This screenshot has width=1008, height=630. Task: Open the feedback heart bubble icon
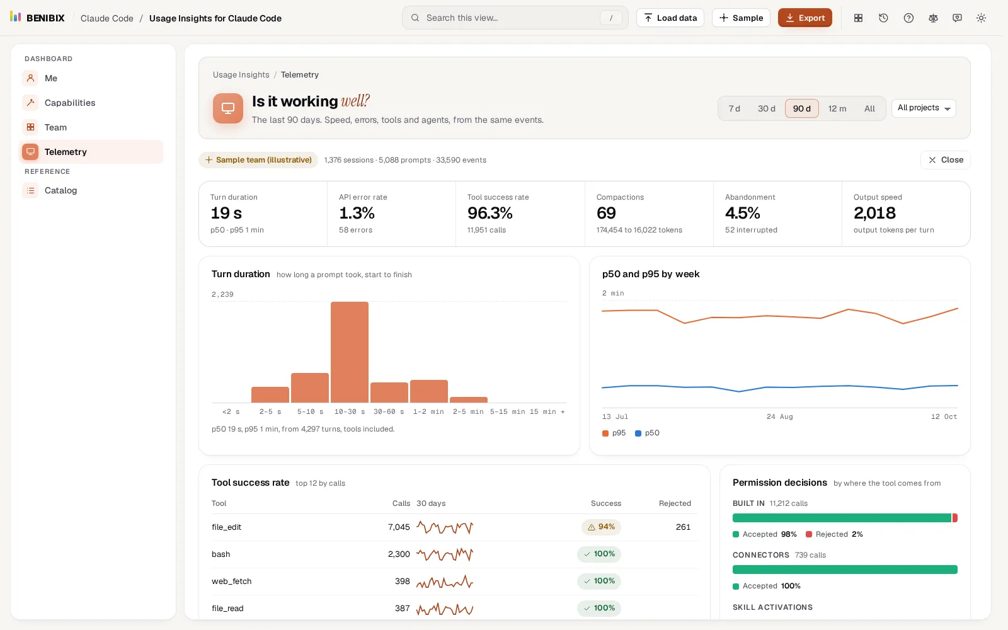[957, 18]
